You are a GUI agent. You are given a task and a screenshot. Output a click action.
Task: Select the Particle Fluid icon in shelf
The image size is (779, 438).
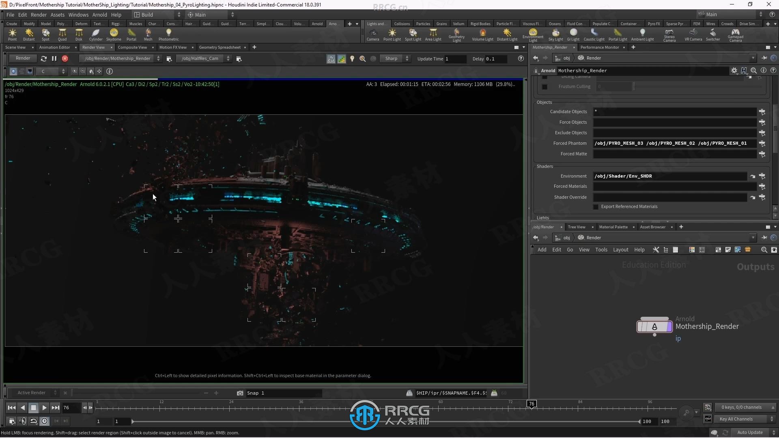coord(505,24)
